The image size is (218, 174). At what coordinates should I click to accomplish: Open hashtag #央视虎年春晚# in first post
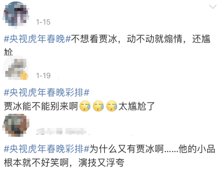coord(37,39)
